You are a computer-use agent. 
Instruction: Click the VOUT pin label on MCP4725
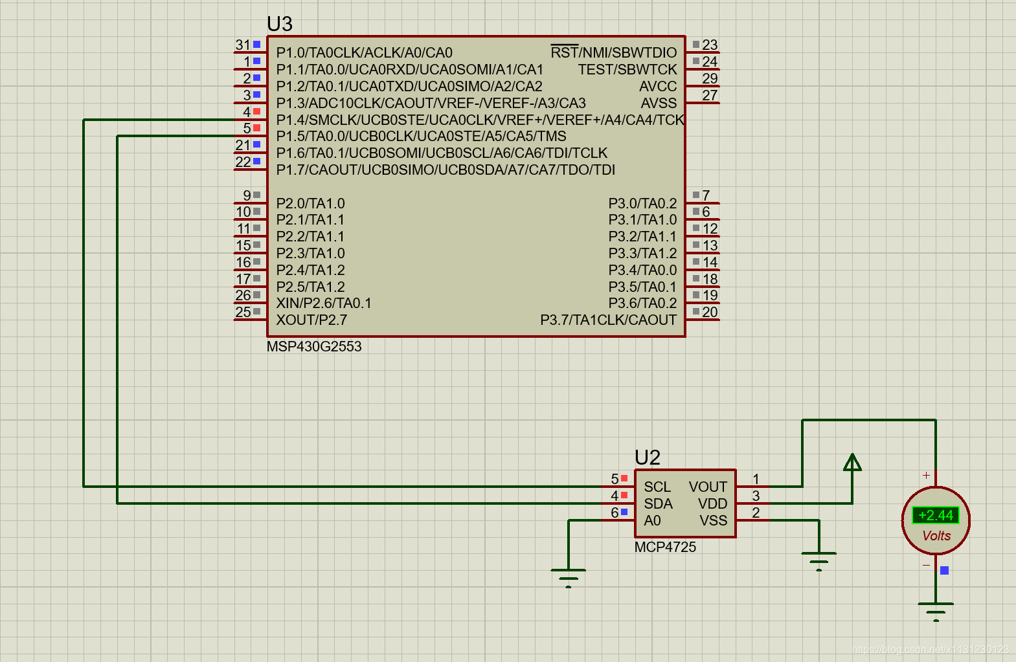[708, 487]
